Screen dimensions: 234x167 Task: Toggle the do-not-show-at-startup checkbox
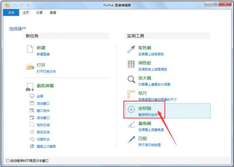tap(7, 161)
